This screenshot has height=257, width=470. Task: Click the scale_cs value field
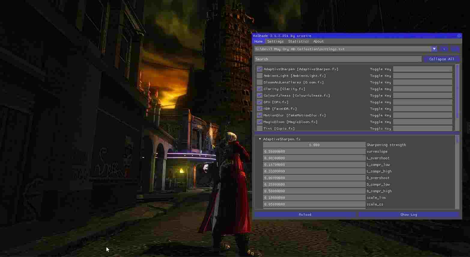click(314, 204)
